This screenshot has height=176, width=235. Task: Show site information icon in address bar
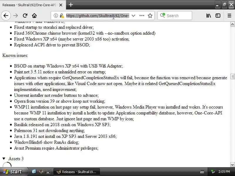(56, 16)
